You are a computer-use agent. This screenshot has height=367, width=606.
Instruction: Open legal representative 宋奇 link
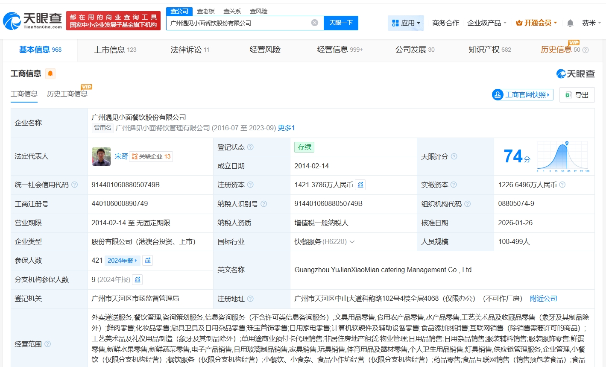tap(121, 156)
